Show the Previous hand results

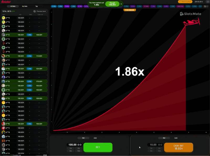(x=40, y=11)
